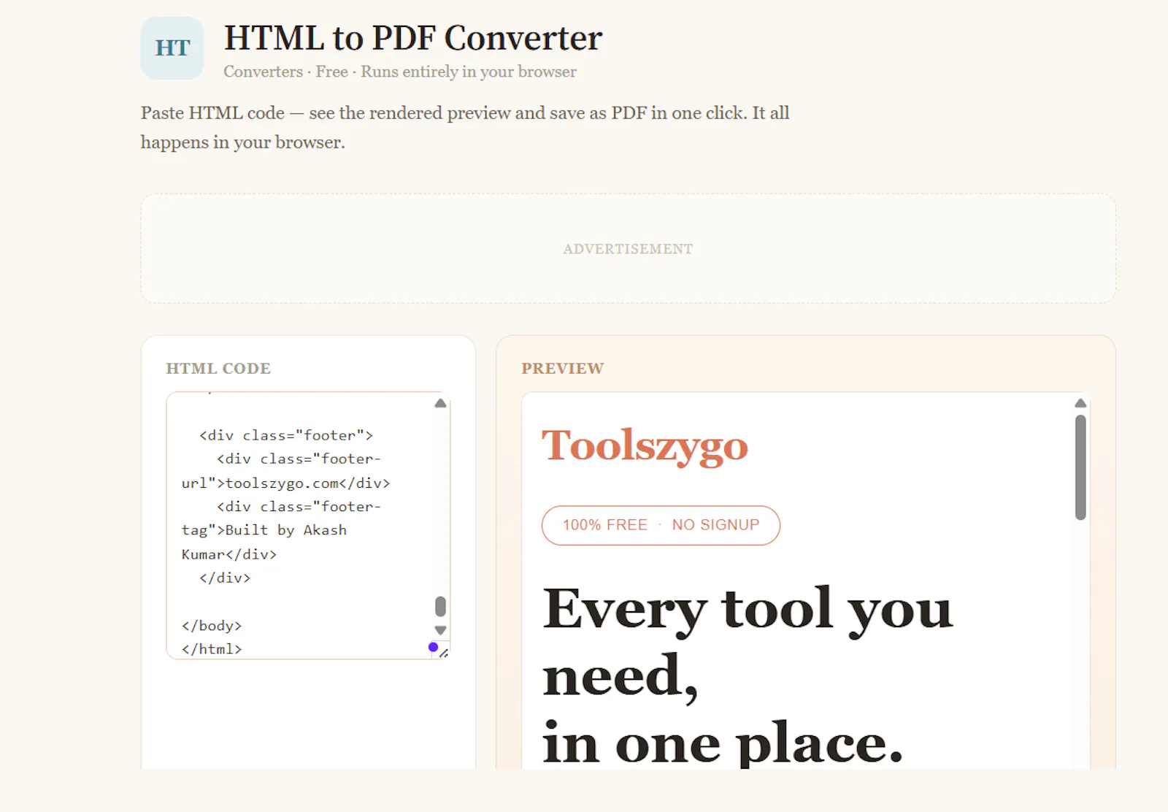Click the HTML code scrollbar down arrow

pyautogui.click(x=440, y=630)
